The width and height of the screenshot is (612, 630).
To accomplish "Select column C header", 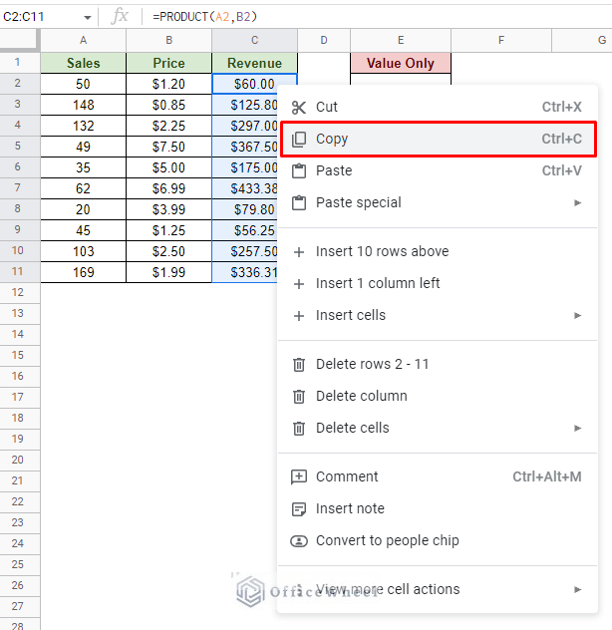I will coord(254,40).
